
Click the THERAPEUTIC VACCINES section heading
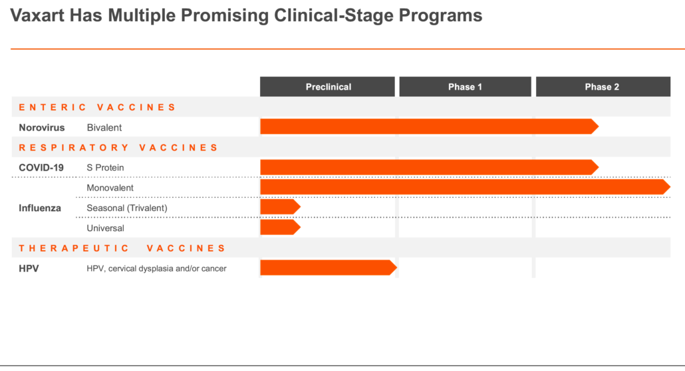tap(122, 248)
